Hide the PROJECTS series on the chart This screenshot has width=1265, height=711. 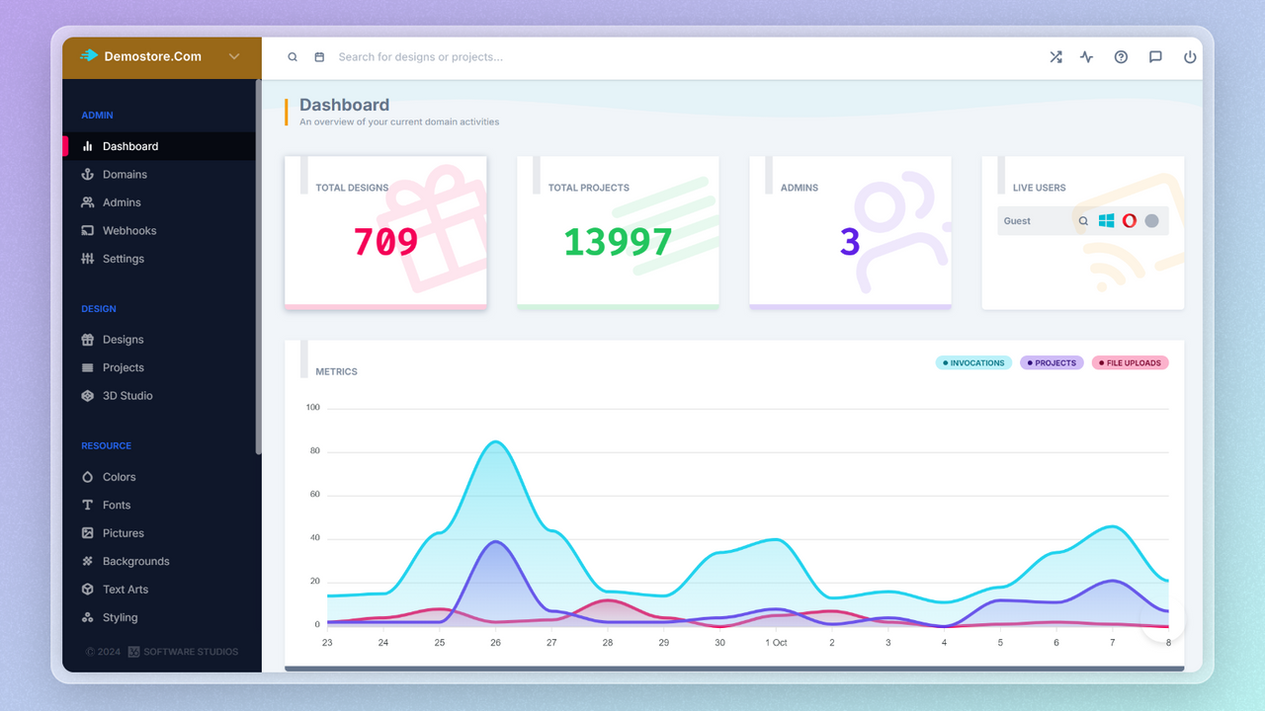click(x=1051, y=362)
